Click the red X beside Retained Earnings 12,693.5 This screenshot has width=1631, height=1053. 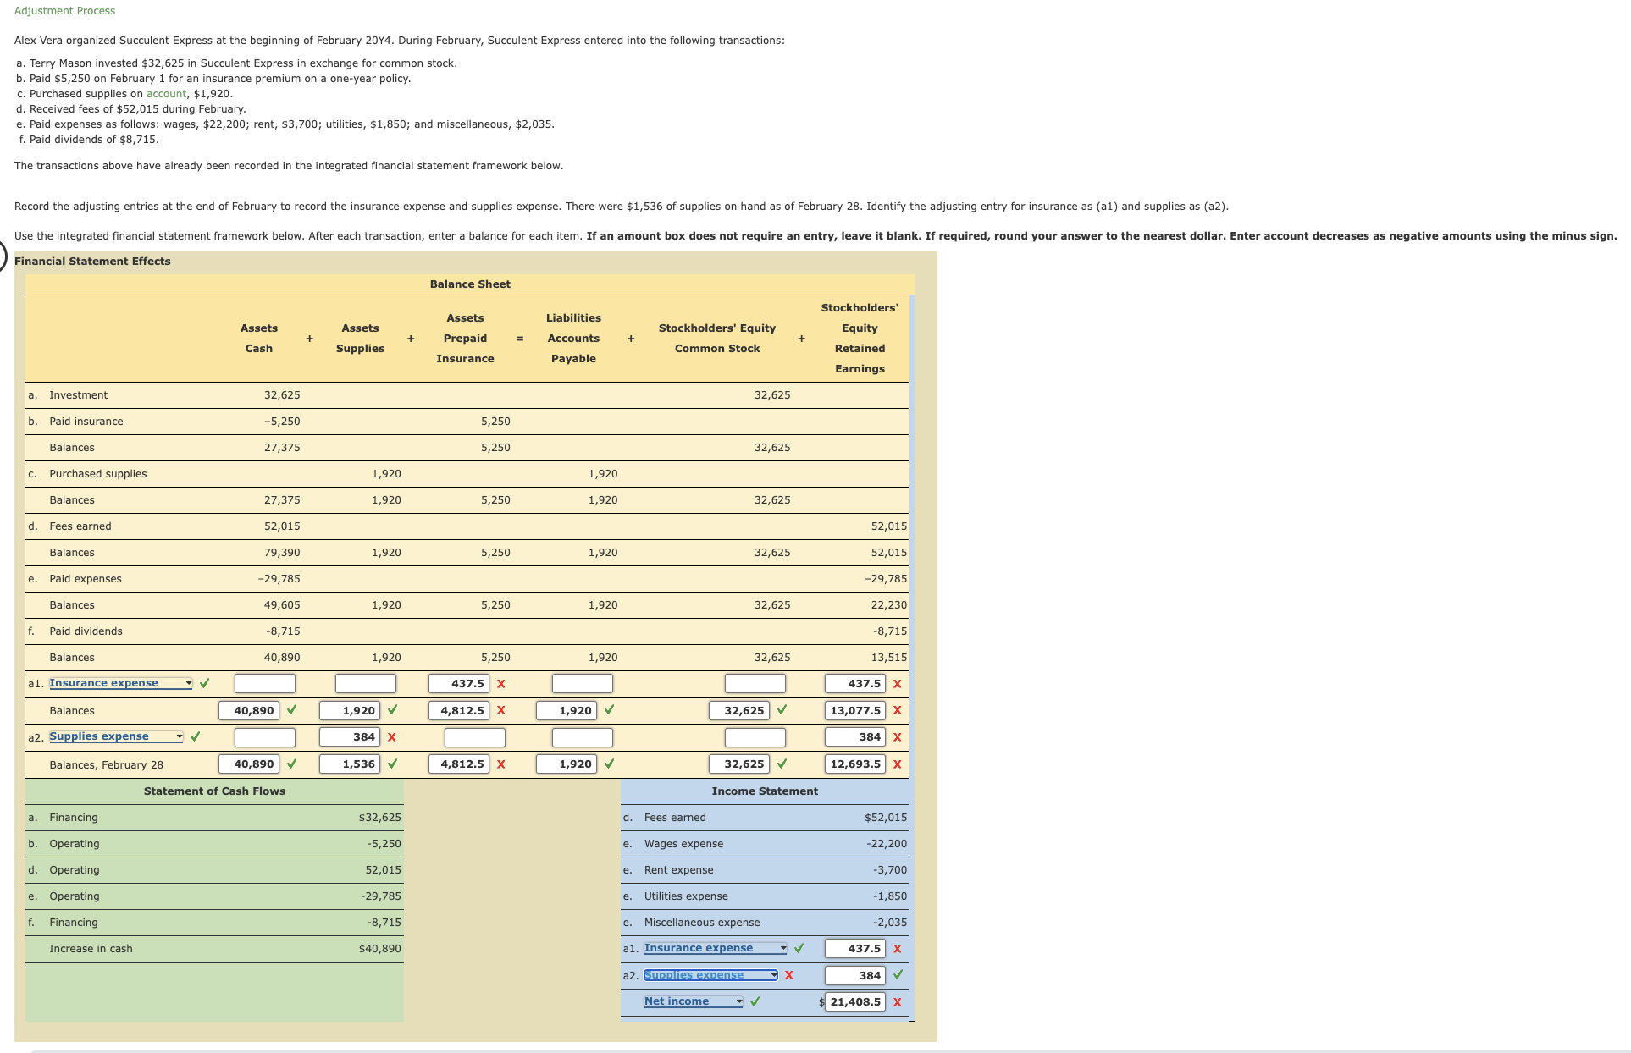coord(898,764)
